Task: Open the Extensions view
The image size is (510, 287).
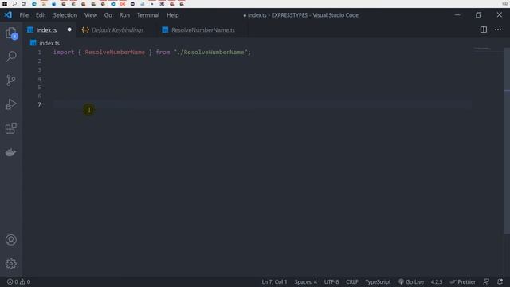Action: pos(11,128)
